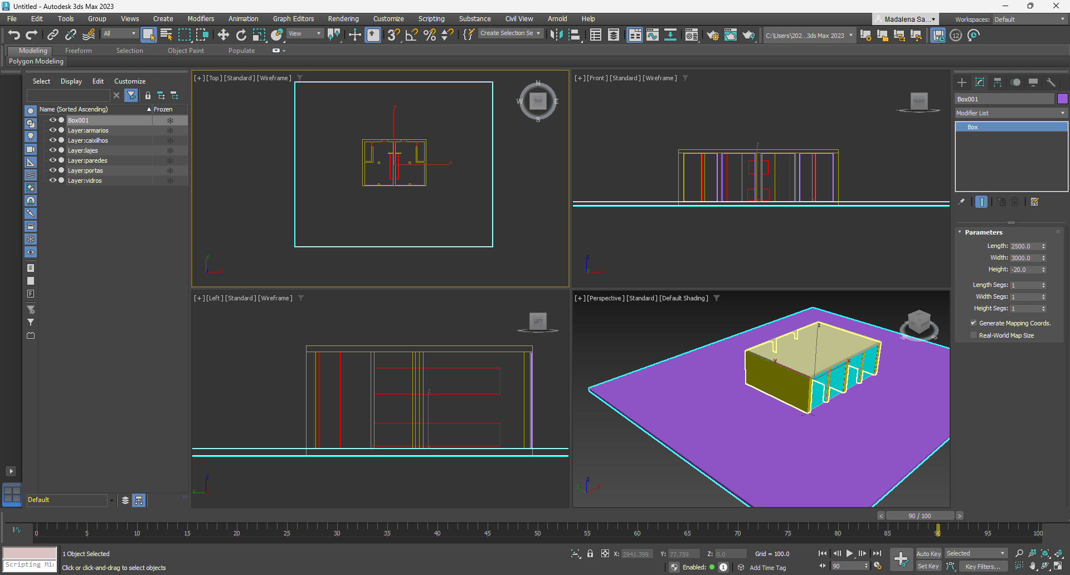Screen dimensions: 1070x575
Task: Click the Mirror tool icon
Action: click(x=556, y=35)
